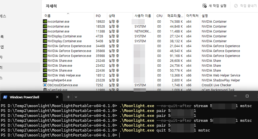258x139 pixels.
Task: Click the NVIDIA GeForce Experience icon, PID 35988
Action: coord(45,56)
